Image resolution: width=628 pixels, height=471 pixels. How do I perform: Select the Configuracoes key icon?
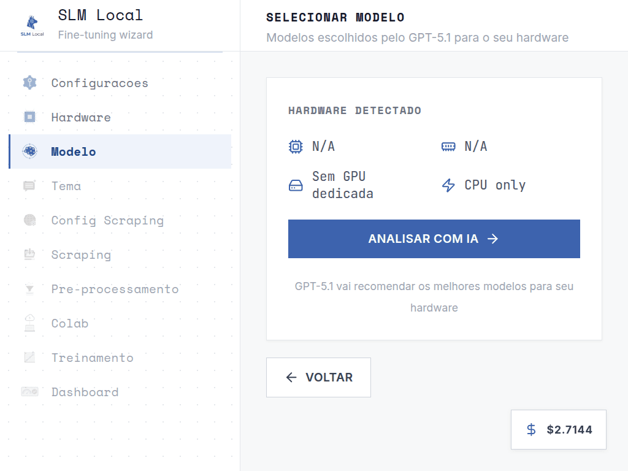pyautogui.click(x=29, y=83)
